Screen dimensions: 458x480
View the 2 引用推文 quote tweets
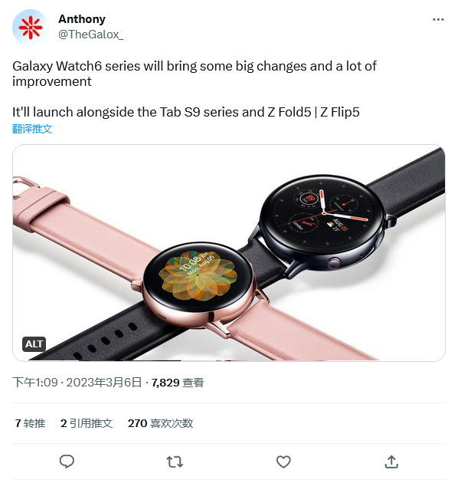87,423
